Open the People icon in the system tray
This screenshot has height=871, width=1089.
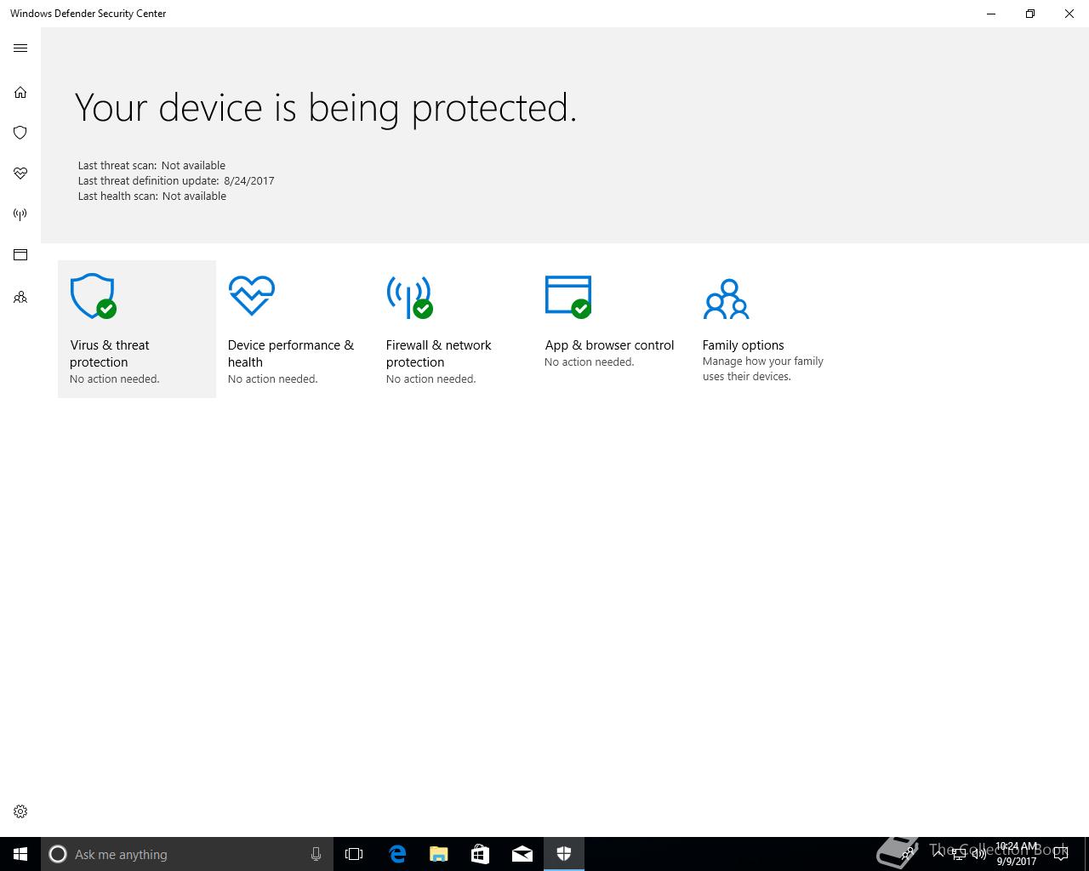(908, 854)
